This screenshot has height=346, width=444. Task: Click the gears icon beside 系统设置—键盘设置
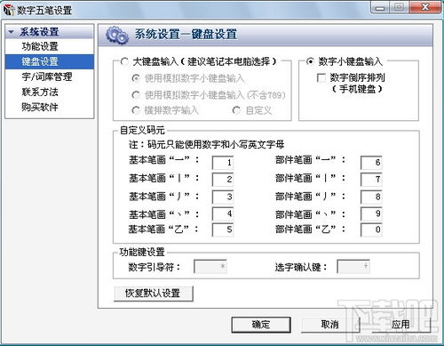[117, 36]
